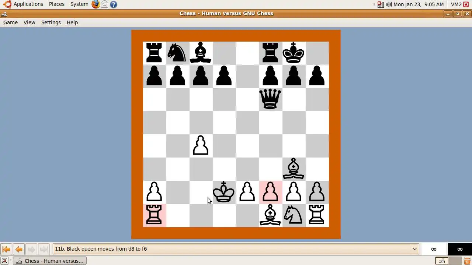
Task: Pick the white pawn on e2
Action: 247,192
